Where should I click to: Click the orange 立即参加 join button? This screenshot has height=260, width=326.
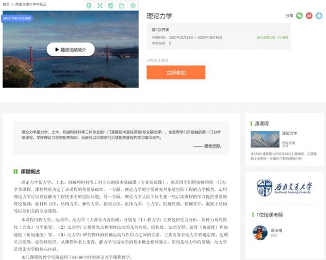coord(176,73)
